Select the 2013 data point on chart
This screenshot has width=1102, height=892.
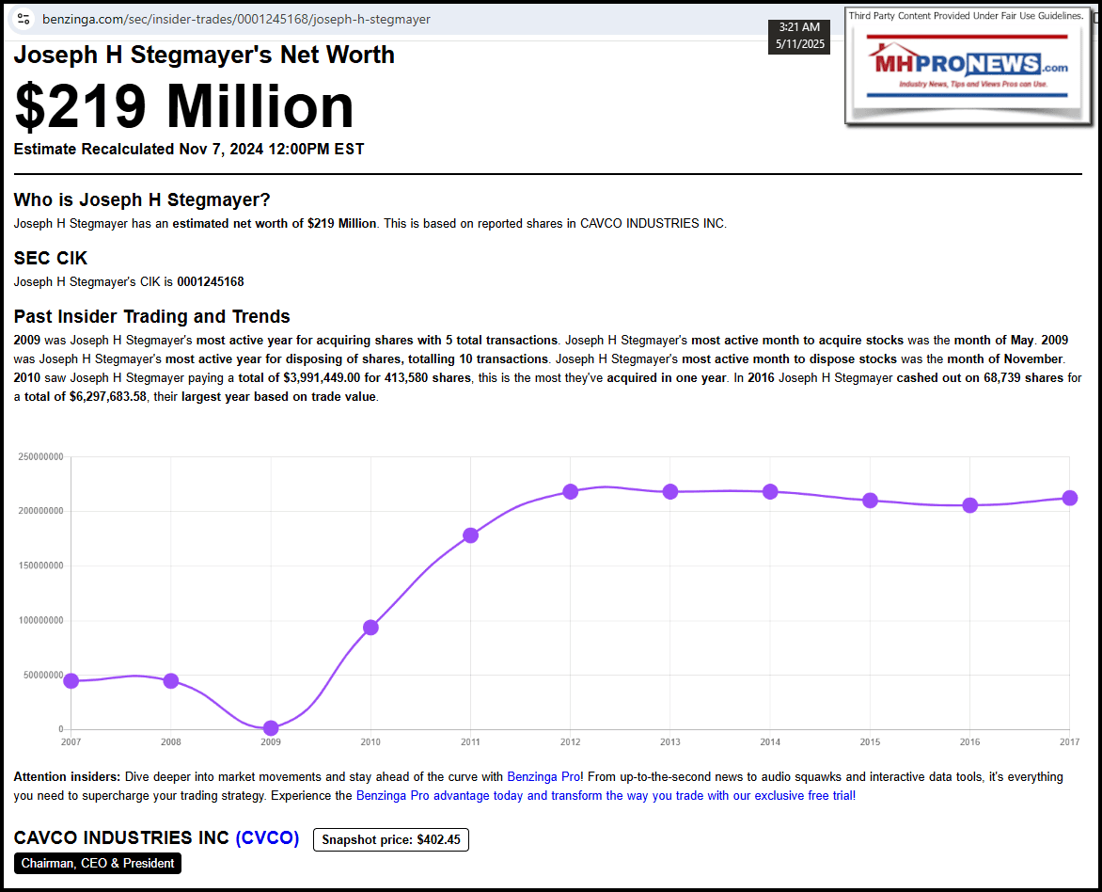pos(669,491)
